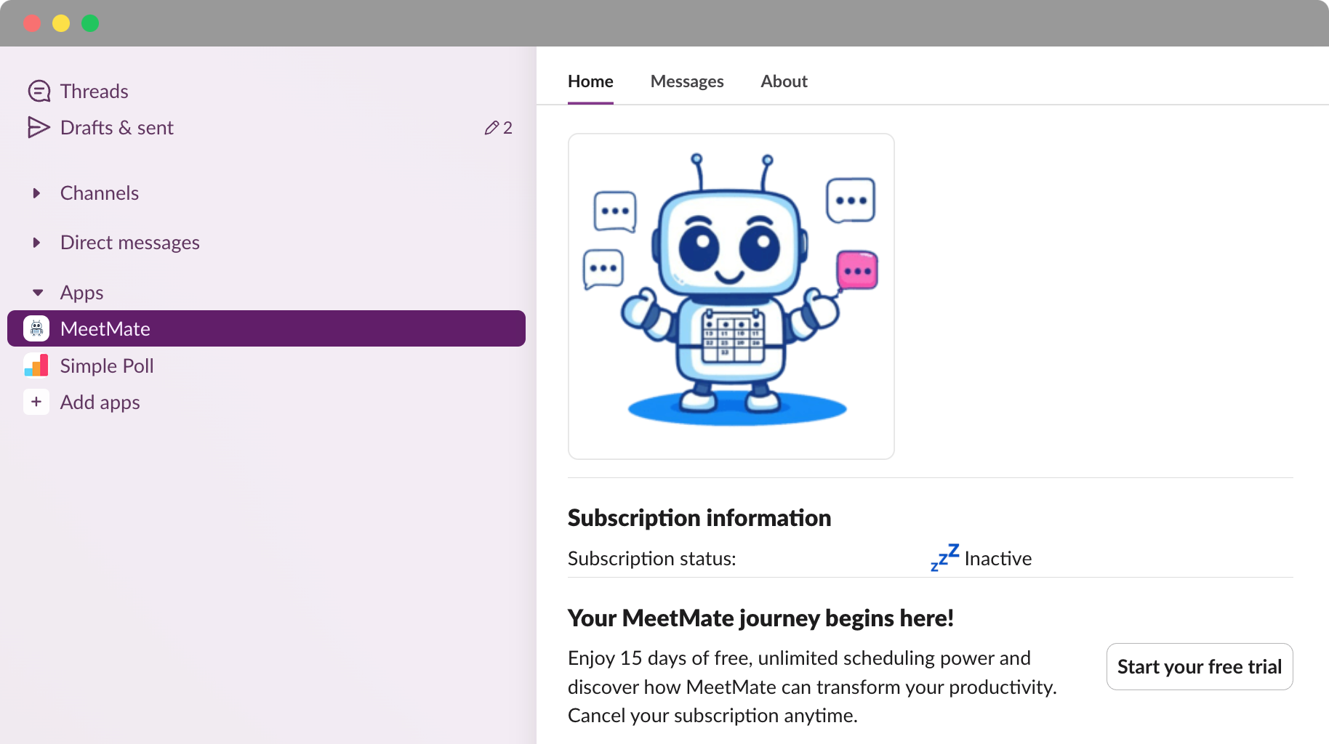Collapse the Apps section arrow
Viewport: 1329px width, 744px height.
click(x=38, y=293)
